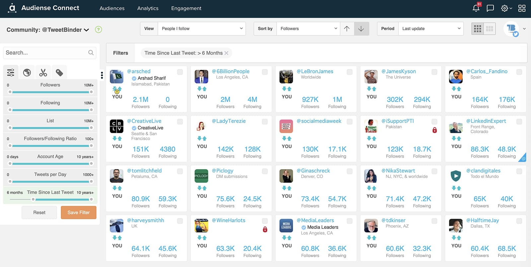The height and width of the screenshot is (267, 531).
Task: Click the @CreativeLive profile thumbnail
Action: 116,126
